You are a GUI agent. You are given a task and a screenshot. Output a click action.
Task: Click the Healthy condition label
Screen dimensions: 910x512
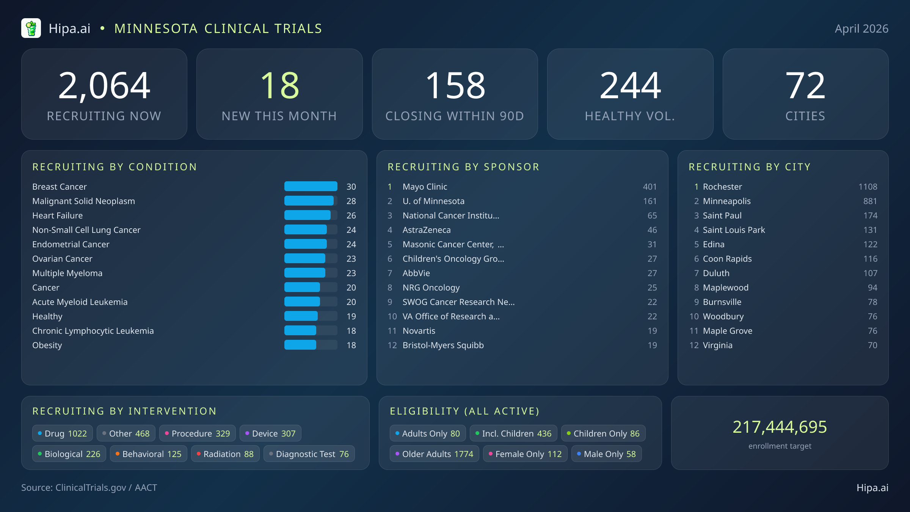click(x=47, y=316)
